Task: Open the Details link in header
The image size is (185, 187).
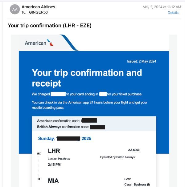Action: pos(173,13)
